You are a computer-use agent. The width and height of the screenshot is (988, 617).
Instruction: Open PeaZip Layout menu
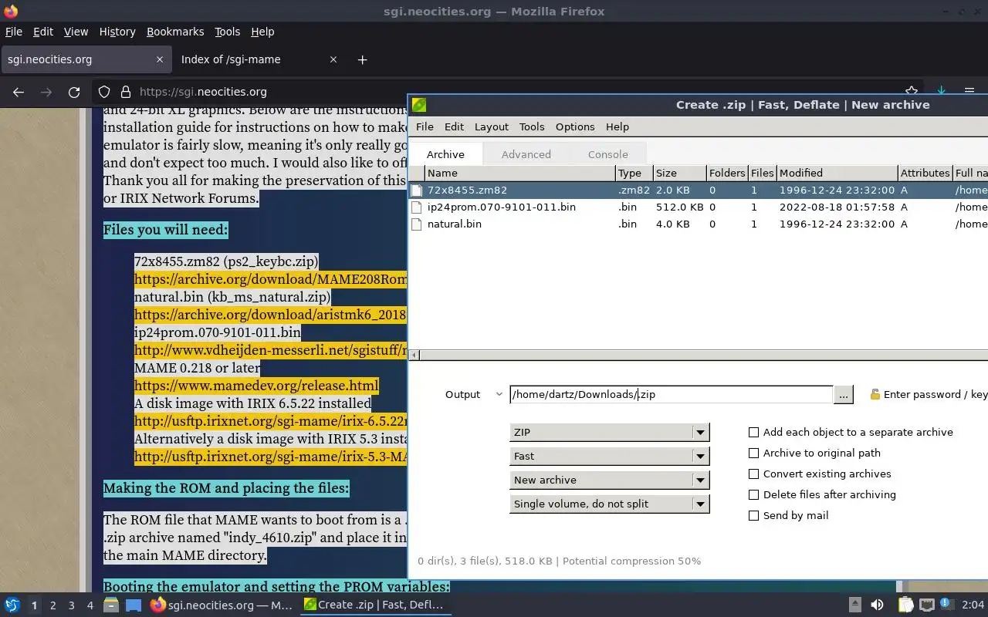point(491,126)
